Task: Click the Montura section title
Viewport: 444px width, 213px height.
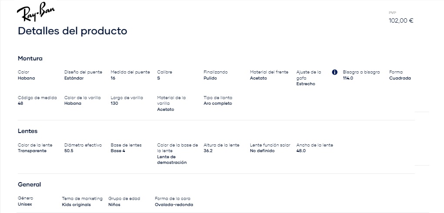Action: click(x=30, y=59)
